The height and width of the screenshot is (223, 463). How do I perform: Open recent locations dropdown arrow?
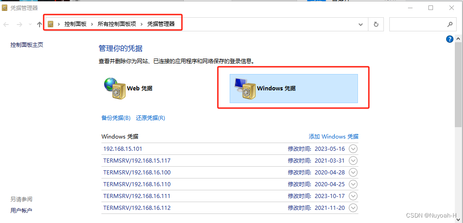[x=30, y=25]
